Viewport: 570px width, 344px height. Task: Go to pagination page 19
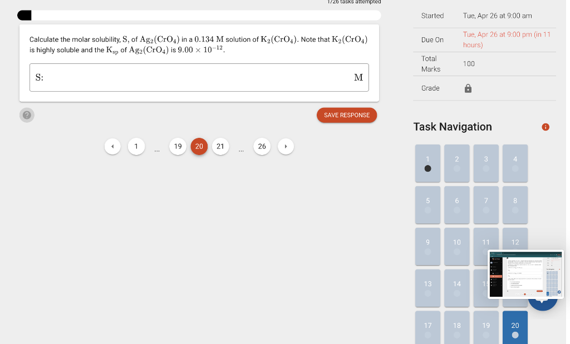[x=178, y=146]
